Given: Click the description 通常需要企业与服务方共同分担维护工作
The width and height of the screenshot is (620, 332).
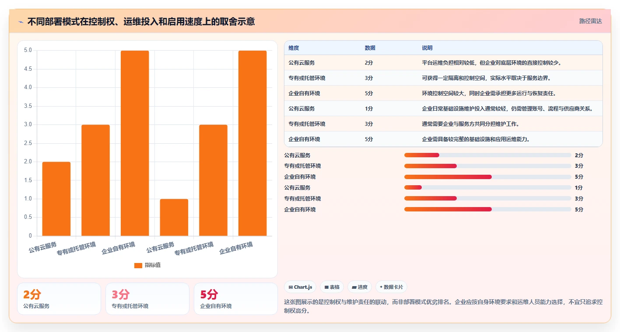Looking at the screenshot, I should [x=470, y=124].
